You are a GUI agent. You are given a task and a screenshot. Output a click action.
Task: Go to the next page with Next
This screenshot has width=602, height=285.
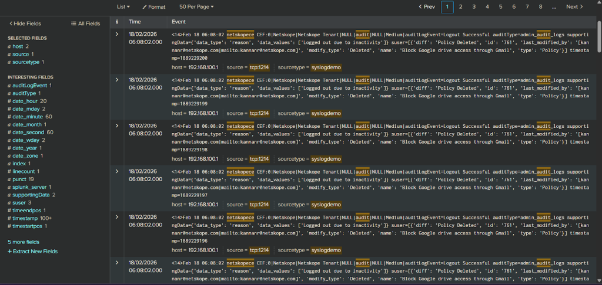point(575,6)
